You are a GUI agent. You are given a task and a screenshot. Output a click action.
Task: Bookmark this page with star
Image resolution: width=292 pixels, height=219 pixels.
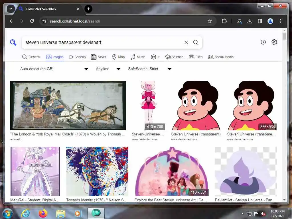pos(210,21)
